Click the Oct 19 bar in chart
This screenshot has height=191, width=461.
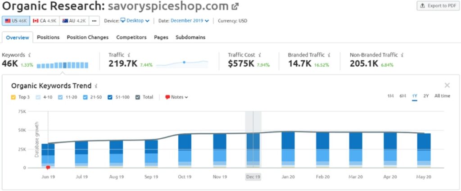(x=185, y=150)
